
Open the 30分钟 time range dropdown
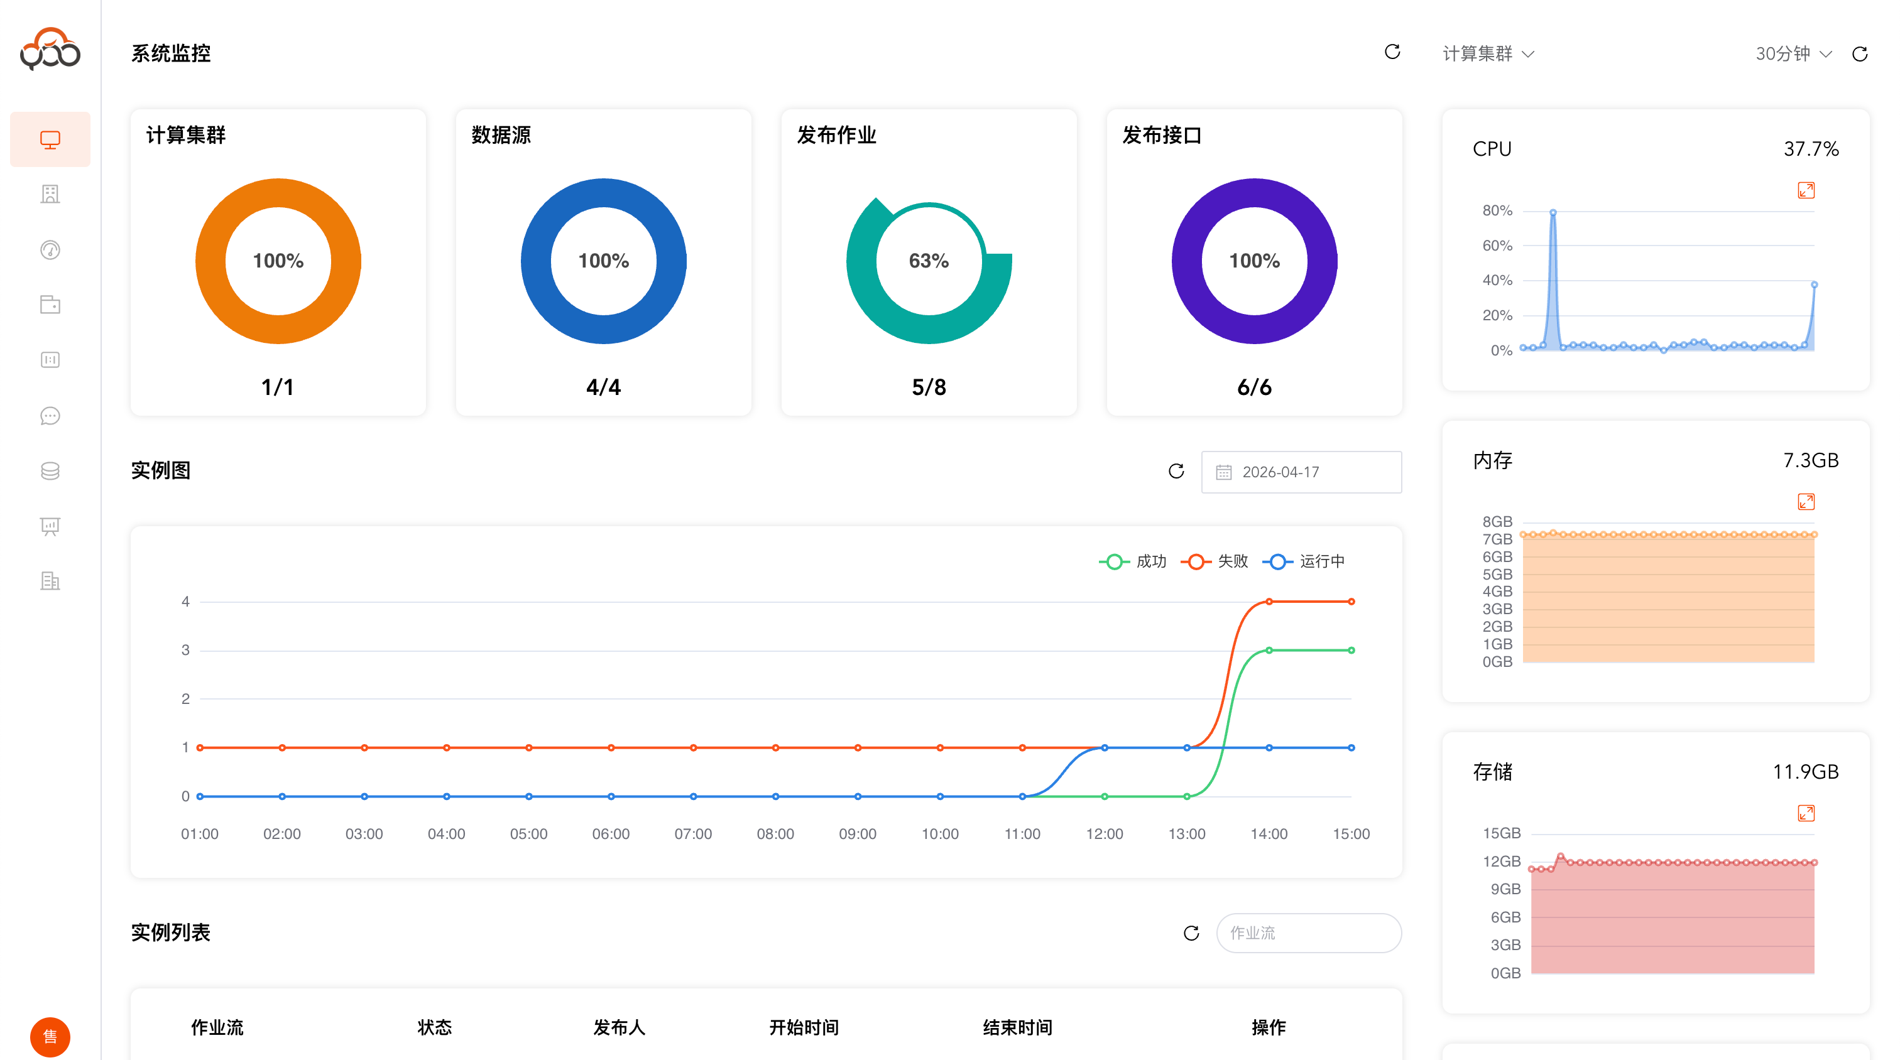point(1793,54)
